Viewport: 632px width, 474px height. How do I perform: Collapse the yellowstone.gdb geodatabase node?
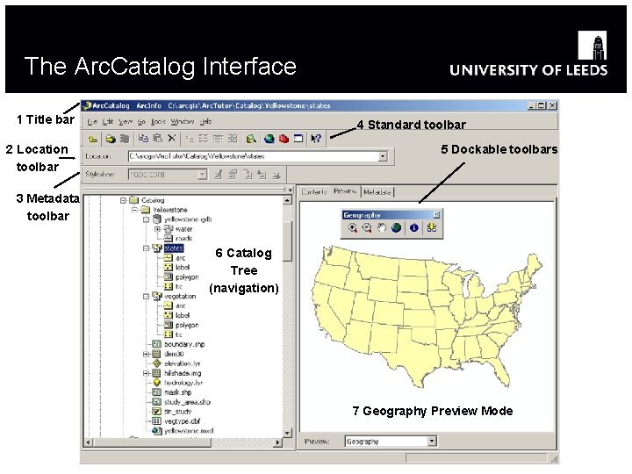(x=146, y=219)
